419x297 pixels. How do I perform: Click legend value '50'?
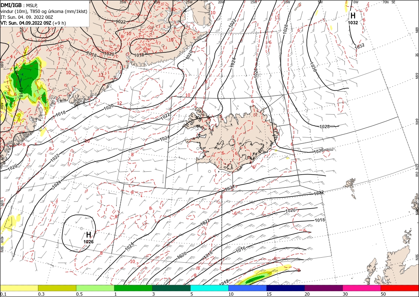383,294
